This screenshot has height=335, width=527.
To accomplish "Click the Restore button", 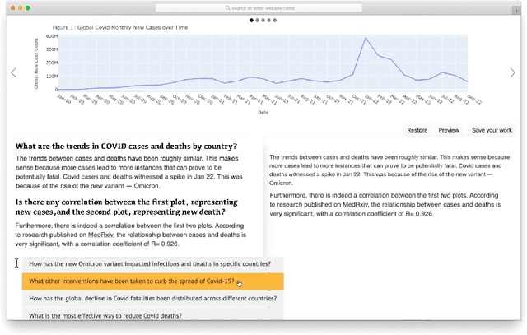I will point(417,130).
